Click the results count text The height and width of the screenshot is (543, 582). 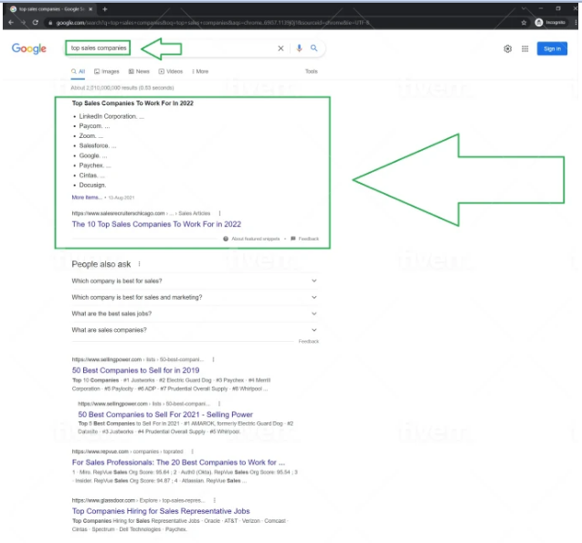click(122, 88)
